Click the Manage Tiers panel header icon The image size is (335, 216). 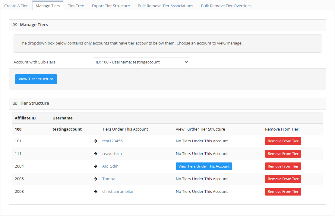(x=15, y=25)
